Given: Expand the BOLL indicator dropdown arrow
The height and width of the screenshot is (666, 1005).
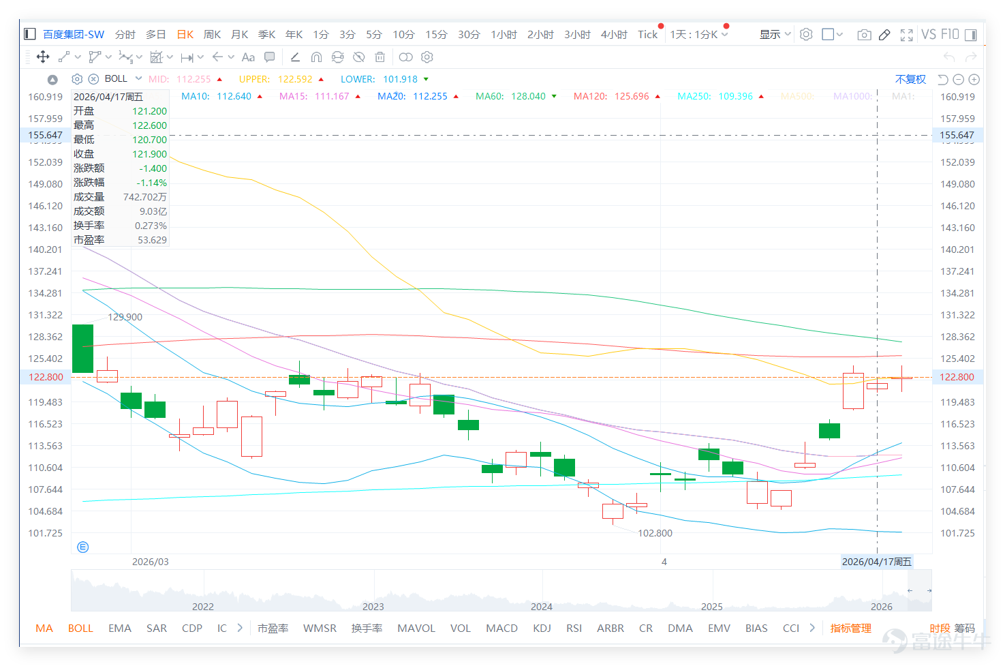Looking at the screenshot, I should pyautogui.click(x=138, y=78).
